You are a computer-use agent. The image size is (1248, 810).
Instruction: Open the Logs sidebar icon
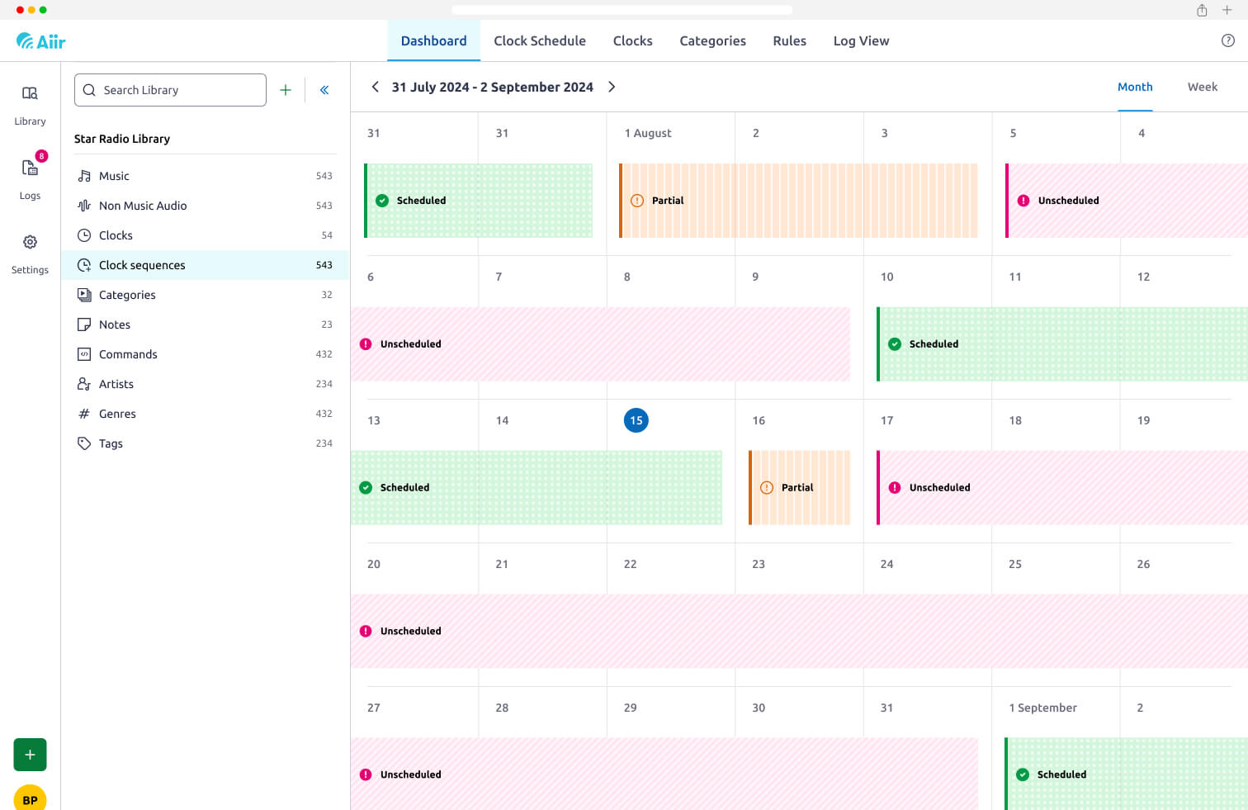point(30,168)
